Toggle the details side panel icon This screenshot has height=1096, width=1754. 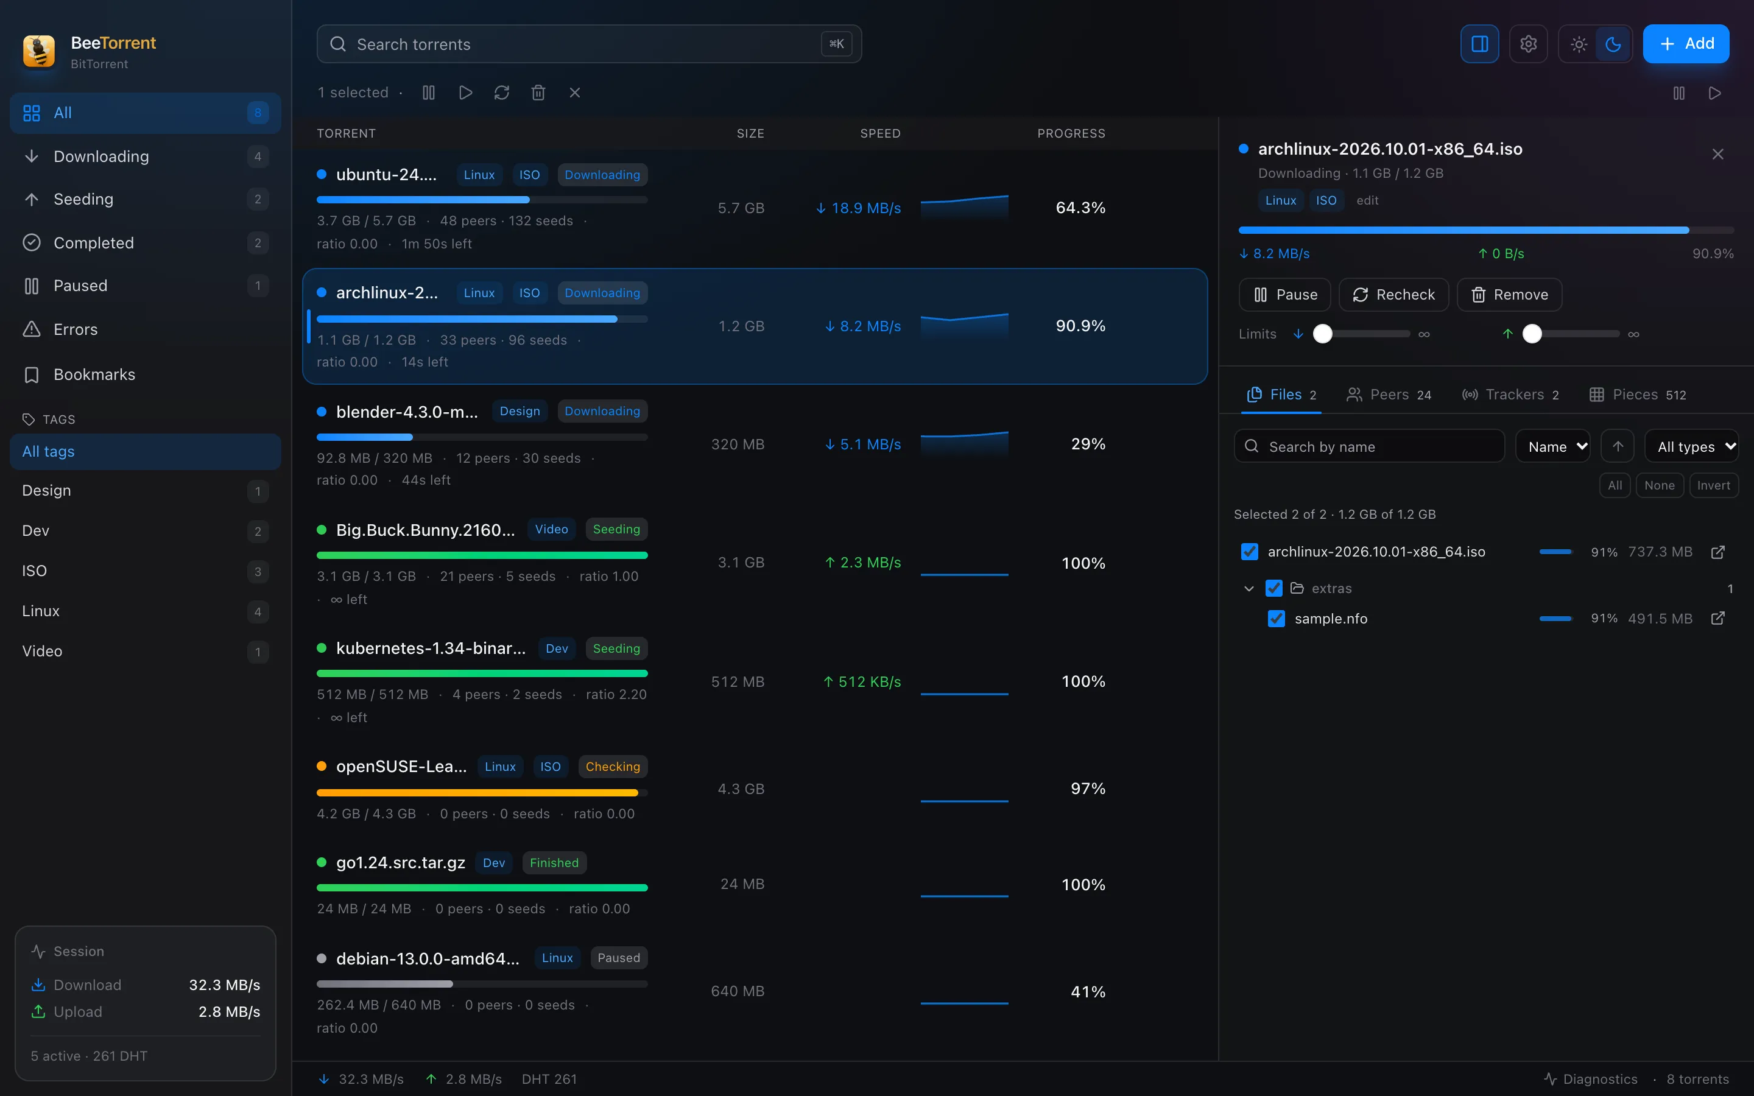tap(1479, 44)
